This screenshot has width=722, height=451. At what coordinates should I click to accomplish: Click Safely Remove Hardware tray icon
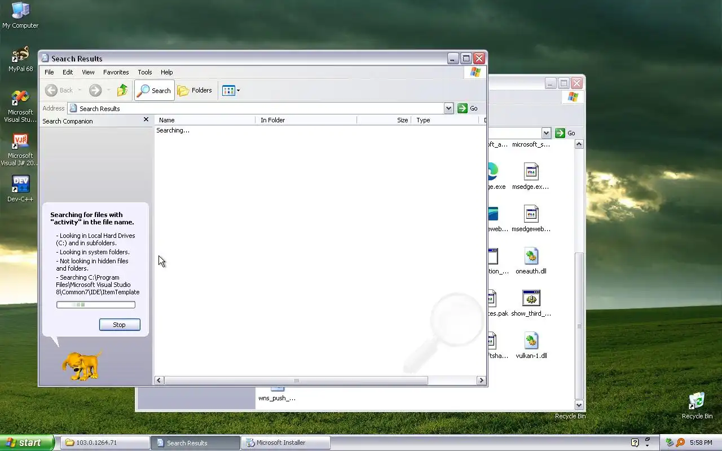670,443
